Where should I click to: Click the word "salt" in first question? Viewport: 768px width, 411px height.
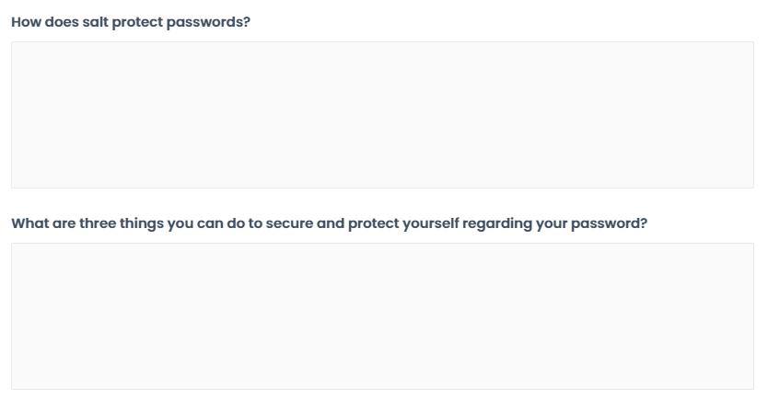tap(97, 22)
